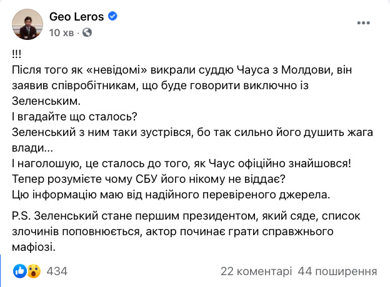Click the sentence "Тепер розумієте чому СБУ"
390x287 pixels.
click(x=149, y=179)
